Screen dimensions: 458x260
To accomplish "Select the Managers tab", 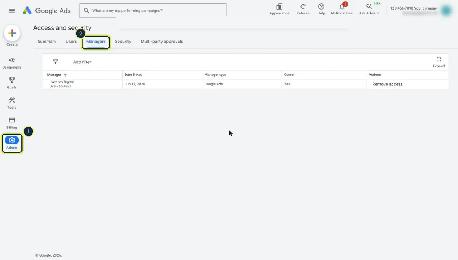I will (x=96, y=42).
